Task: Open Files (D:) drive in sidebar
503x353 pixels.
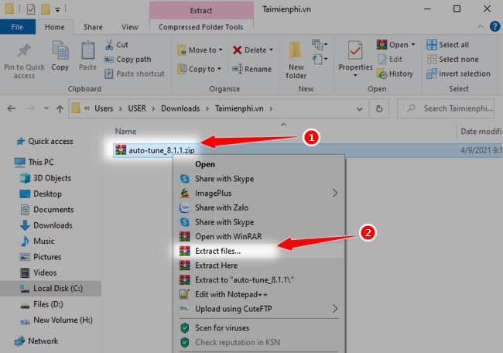Action: tap(42, 304)
